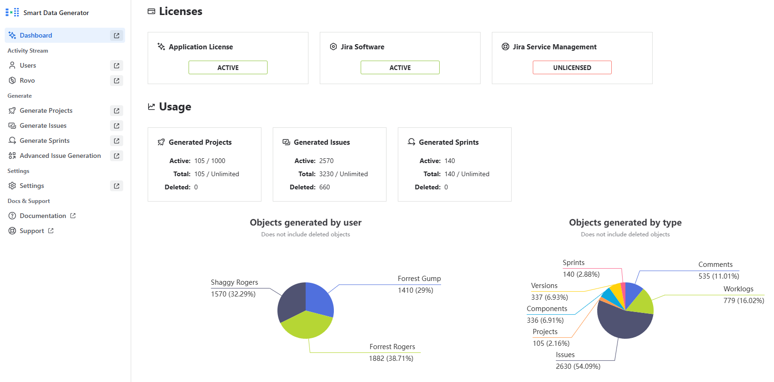Click the Smart Data Generator logo icon
This screenshot has width=774, height=382.
coord(12,12)
